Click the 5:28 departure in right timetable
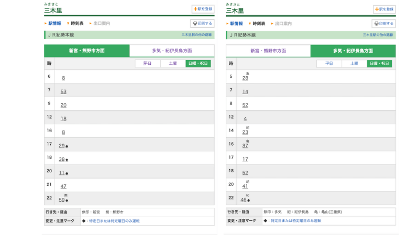This screenshot has width=419, height=235. pyautogui.click(x=245, y=78)
